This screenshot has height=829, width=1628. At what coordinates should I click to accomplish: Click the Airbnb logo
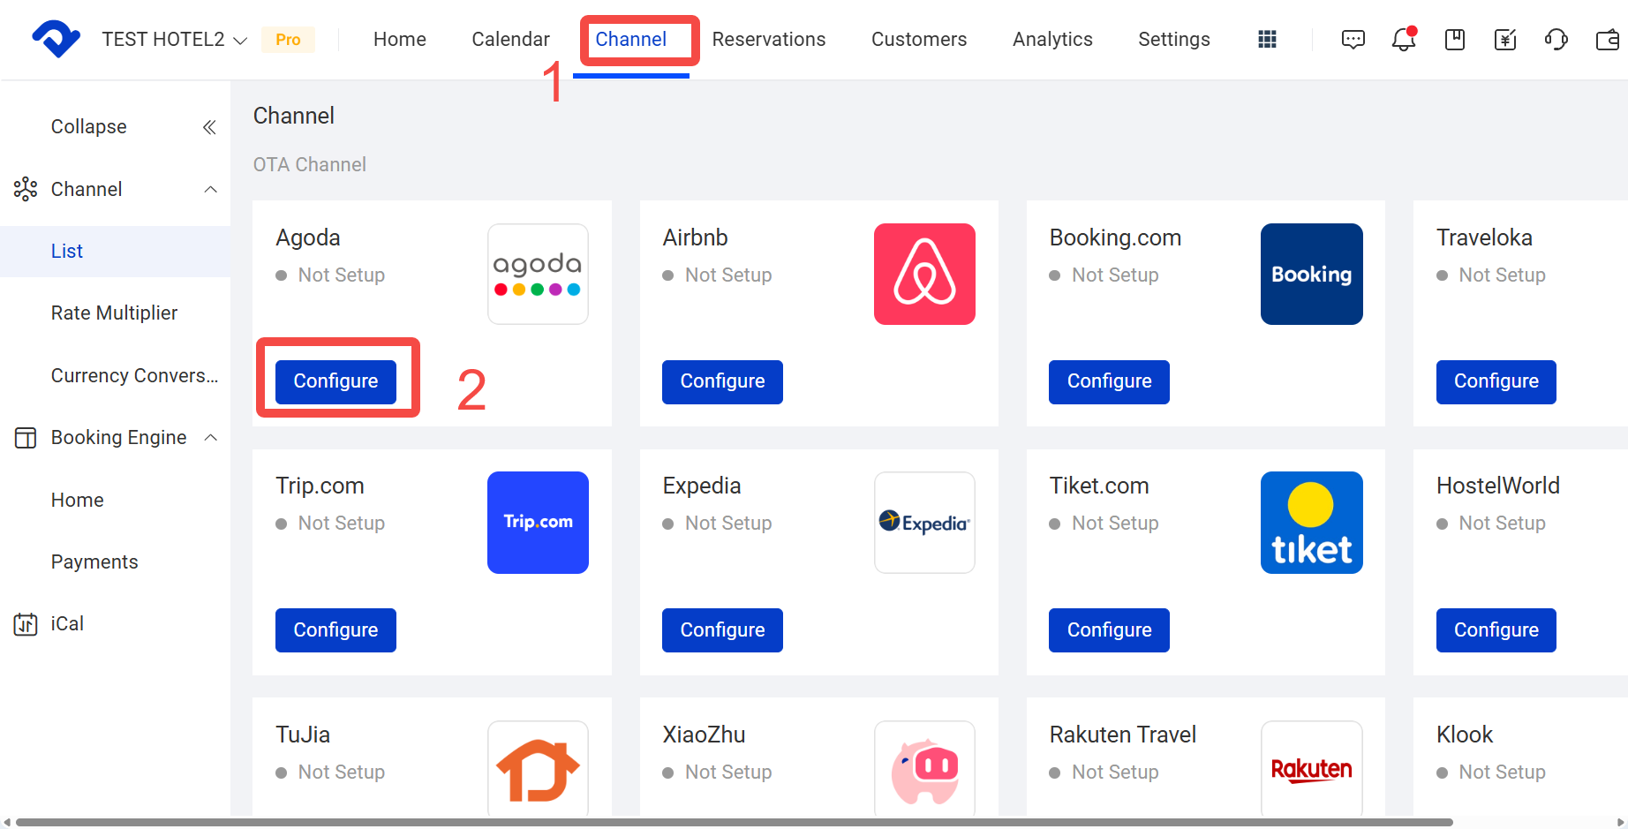pos(924,274)
